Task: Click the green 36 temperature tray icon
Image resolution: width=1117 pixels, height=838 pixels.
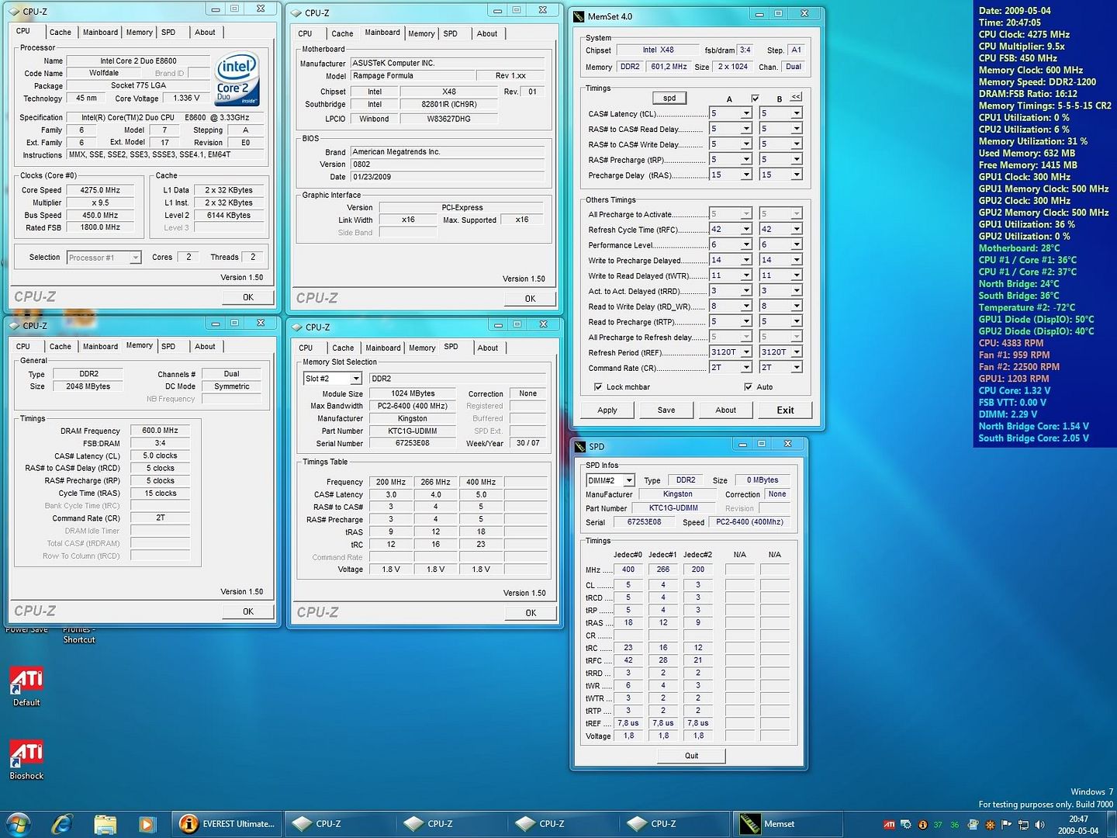Action: tap(955, 825)
